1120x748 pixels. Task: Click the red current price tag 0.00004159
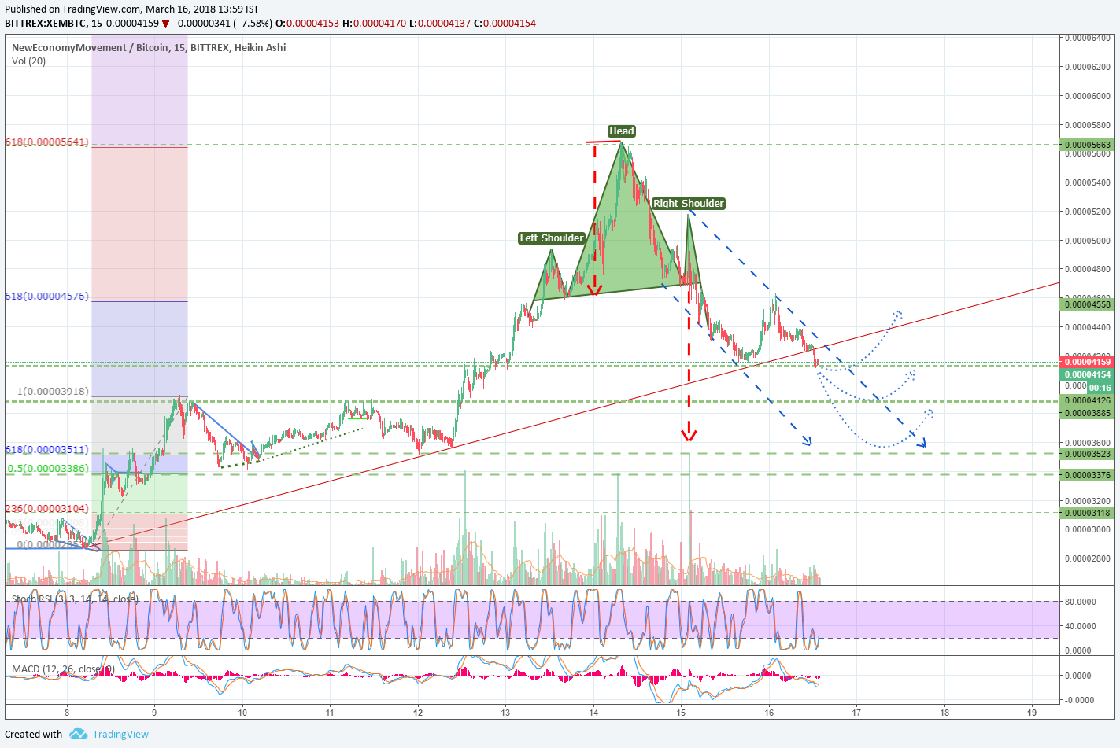tap(1087, 362)
